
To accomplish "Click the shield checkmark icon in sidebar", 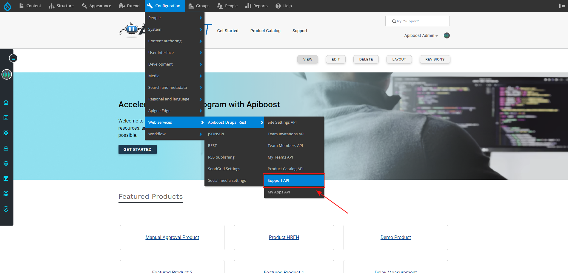I will click(6, 209).
